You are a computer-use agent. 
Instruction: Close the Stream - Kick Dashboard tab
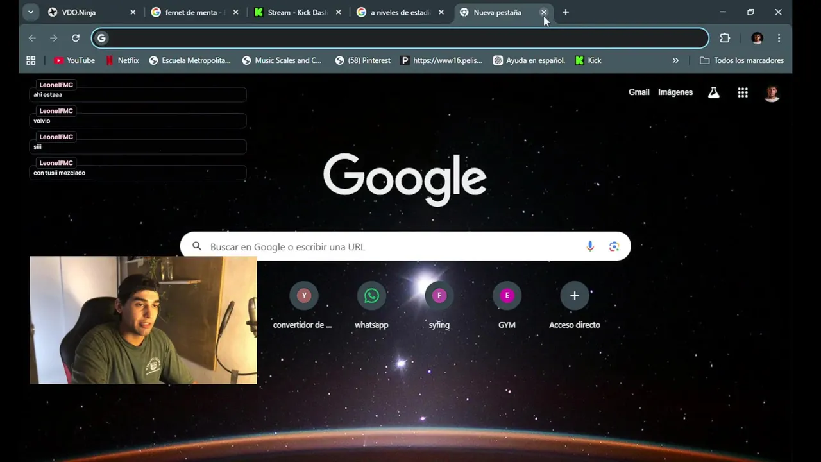pyautogui.click(x=338, y=12)
